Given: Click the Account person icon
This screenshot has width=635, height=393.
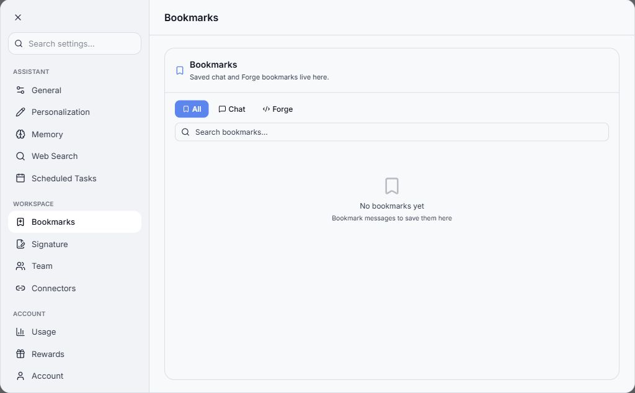Looking at the screenshot, I should click(x=20, y=376).
